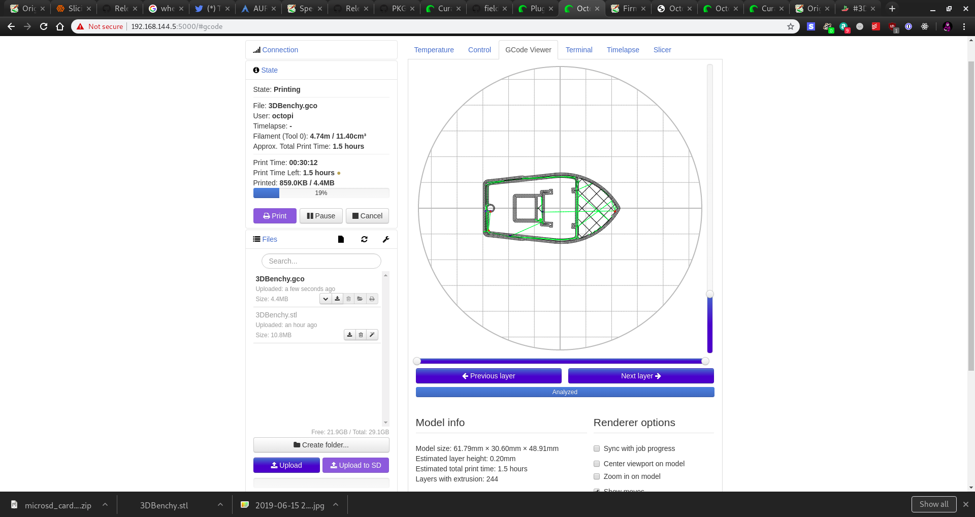
Task: Download 3DBenchy.stl file
Action: (x=349, y=335)
